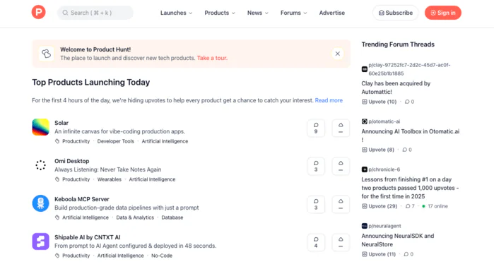Upvote Omi Desktop
Viewport: 494px width, 269px height.
(341, 166)
